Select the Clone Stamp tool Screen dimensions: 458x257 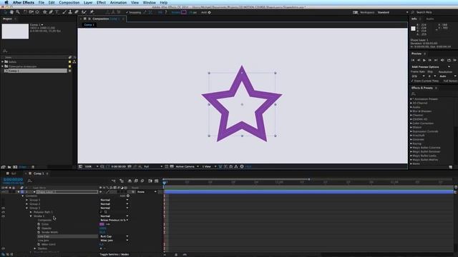(70, 12)
